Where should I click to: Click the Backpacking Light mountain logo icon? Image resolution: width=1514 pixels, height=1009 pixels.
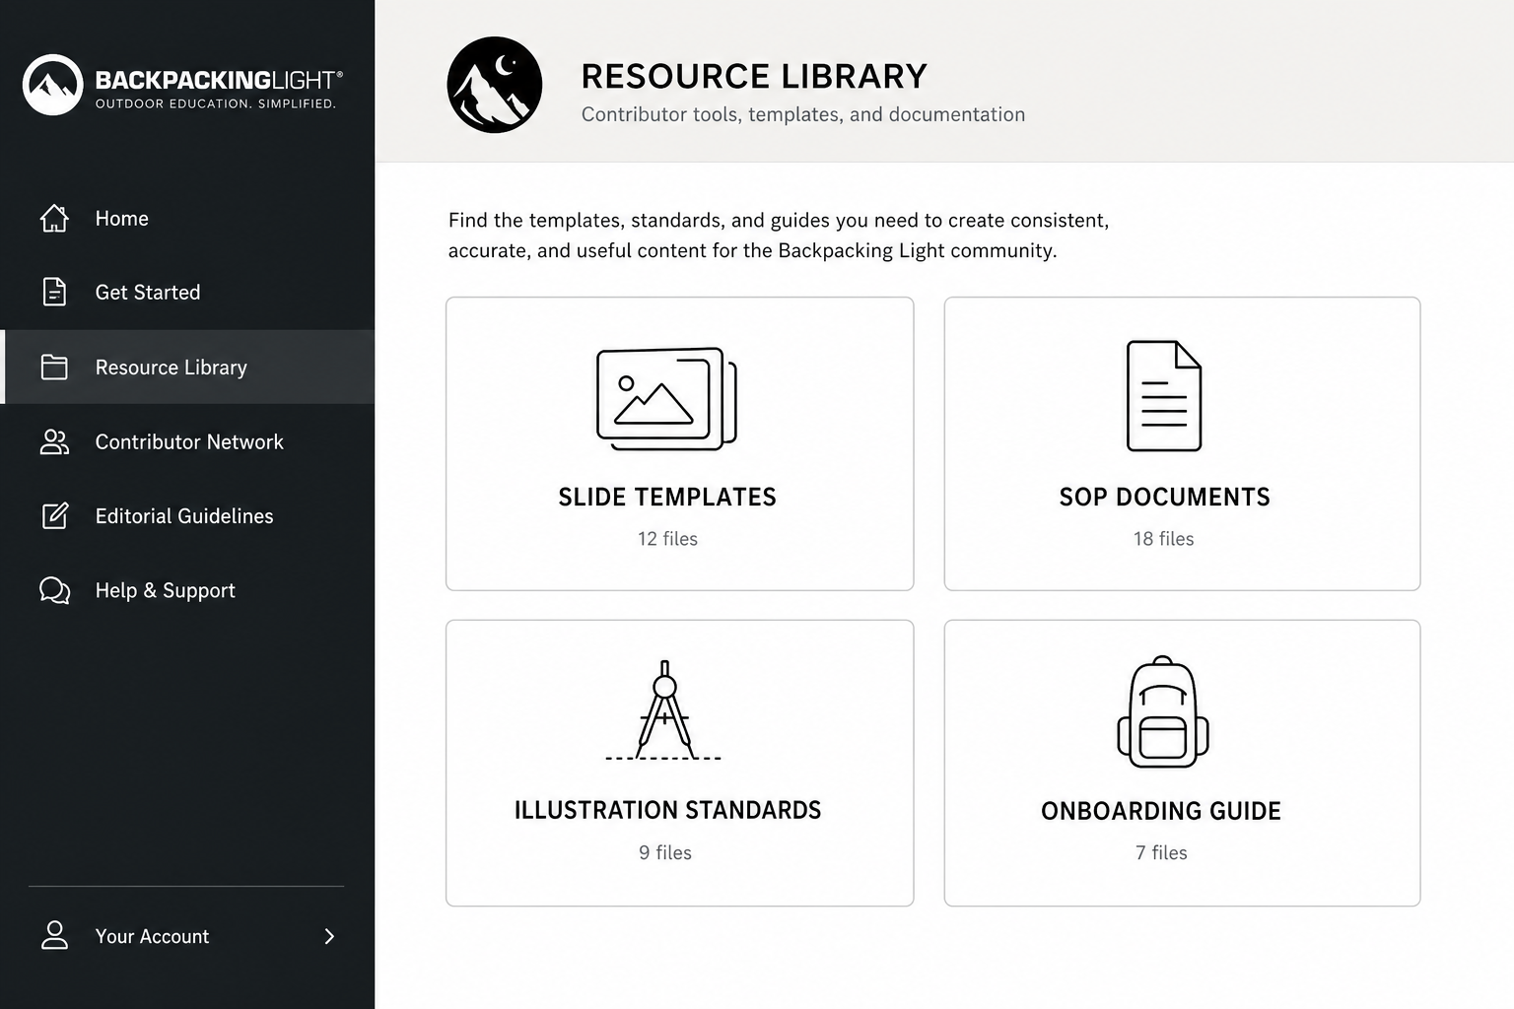52,85
